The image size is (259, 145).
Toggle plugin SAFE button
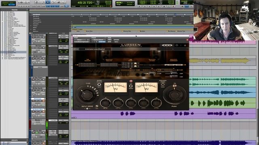pos(109,42)
